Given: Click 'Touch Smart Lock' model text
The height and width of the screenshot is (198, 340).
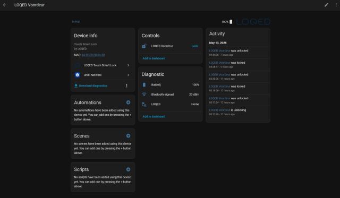Looking at the screenshot, I should (x=86, y=44).
